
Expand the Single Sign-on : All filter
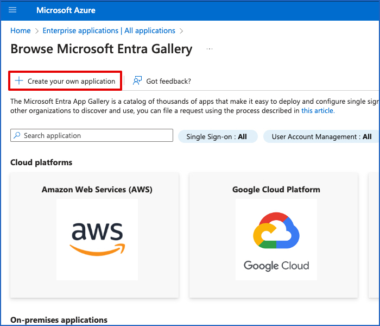click(217, 137)
